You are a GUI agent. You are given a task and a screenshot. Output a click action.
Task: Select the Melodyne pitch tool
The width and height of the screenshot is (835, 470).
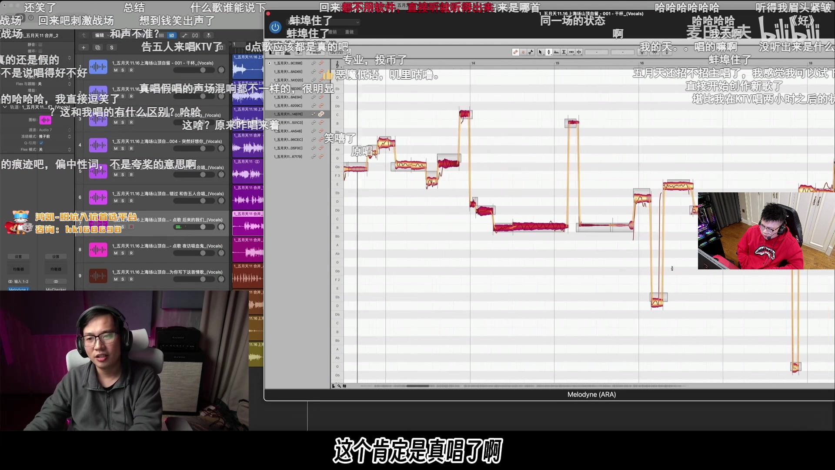pyautogui.click(x=549, y=52)
